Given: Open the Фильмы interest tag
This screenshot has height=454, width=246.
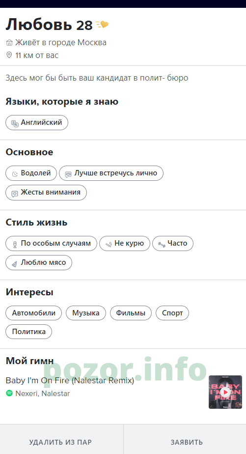Looking at the screenshot, I should [x=131, y=313].
